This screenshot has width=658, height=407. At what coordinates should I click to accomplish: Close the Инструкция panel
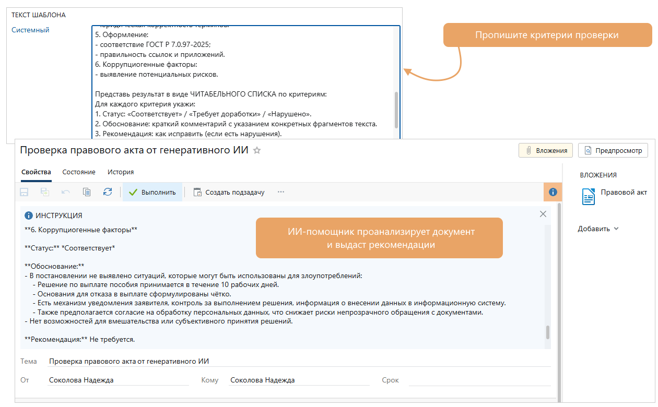(543, 214)
